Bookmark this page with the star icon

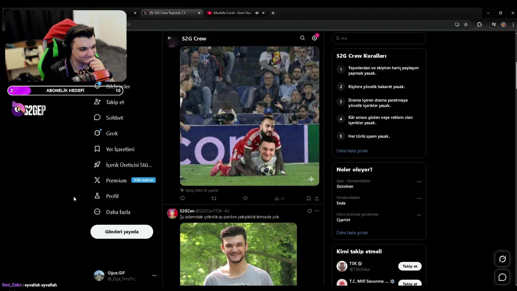click(x=466, y=24)
